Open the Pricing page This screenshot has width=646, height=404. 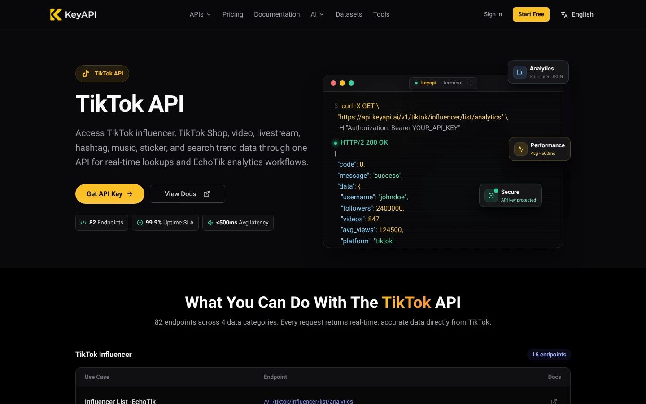pos(233,14)
